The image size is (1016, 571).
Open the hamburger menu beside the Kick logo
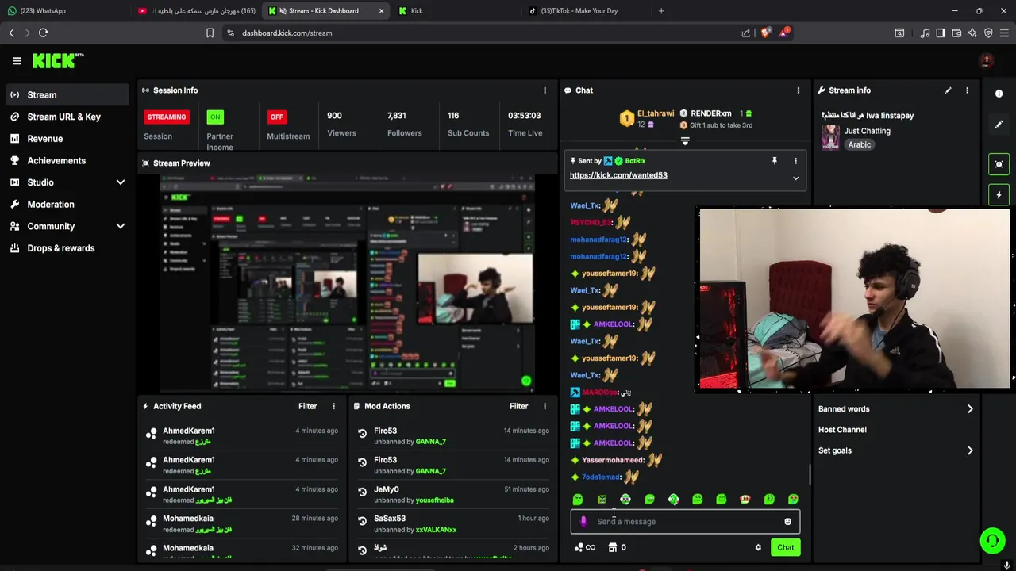click(17, 60)
